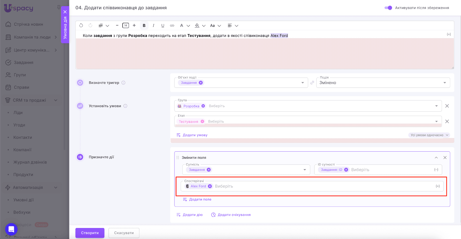Delete the Етап condition row
461x239 pixels.
[447, 122]
